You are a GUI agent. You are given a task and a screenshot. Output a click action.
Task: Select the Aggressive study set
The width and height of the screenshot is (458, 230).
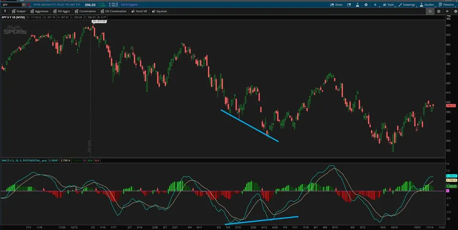click(40, 11)
